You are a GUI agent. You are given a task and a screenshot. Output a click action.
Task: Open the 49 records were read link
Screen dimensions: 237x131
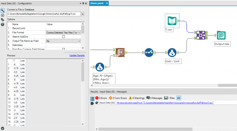(x=165, y=103)
